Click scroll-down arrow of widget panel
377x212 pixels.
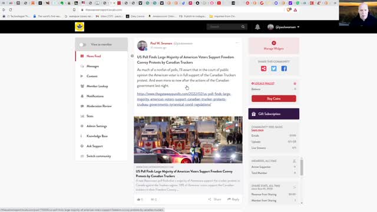(302, 203)
